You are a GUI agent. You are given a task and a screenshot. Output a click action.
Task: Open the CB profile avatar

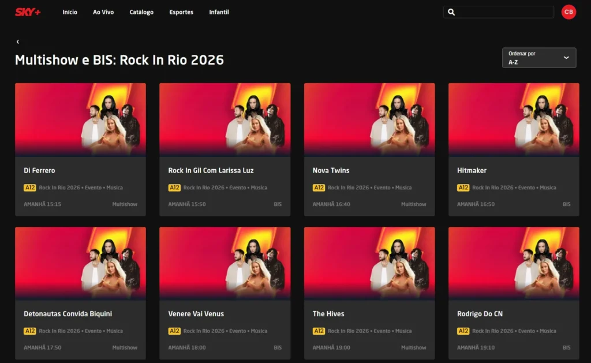pyautogui.click(x=568, y=12)
